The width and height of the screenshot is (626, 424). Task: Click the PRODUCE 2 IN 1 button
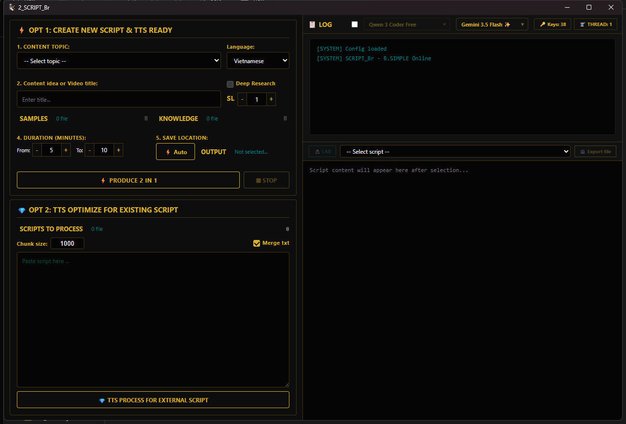pos(128,180)
